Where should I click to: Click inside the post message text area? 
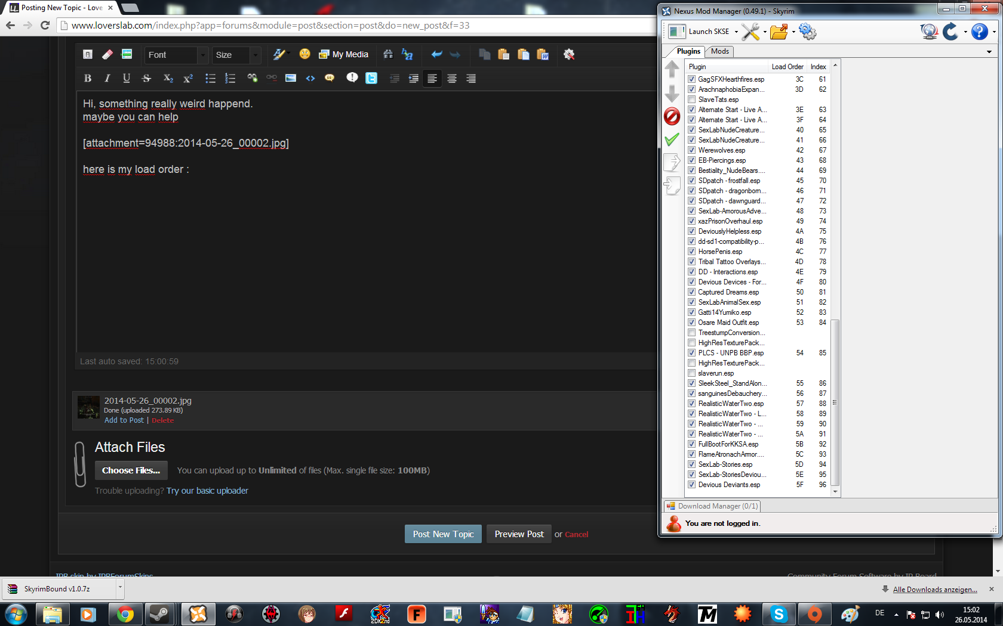tap(367, 221)
